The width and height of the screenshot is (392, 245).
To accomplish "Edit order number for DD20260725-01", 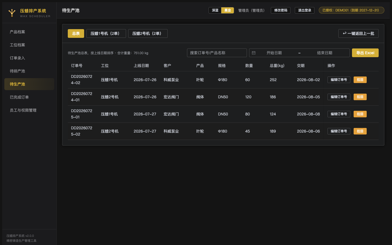I will coord(339,114).
